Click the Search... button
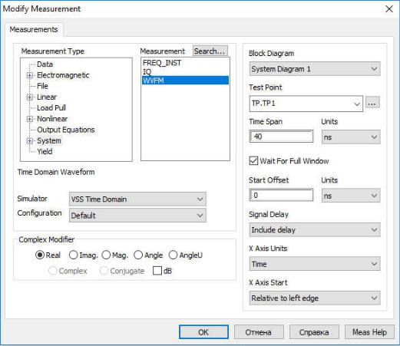400x346 pixels. (x=210, y=51)
